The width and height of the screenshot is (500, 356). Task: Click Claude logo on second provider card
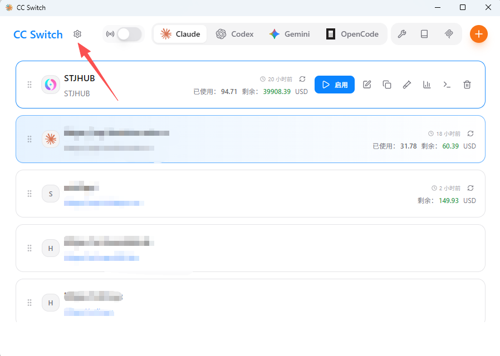point(51,139)
